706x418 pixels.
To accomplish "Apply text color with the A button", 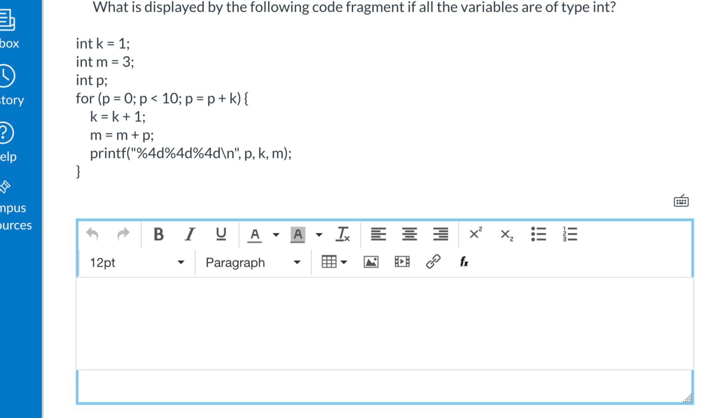I will click(x=255, y=235).
